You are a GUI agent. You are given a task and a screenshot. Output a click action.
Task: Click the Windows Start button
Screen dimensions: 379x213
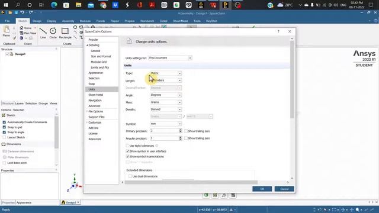(x=5, y=5)
